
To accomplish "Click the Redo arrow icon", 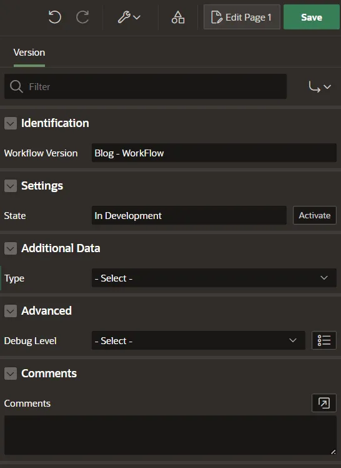I will pyautogui.click(x=82, y=17).
